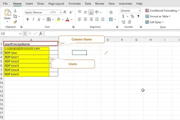Select cell userPrincipalName
Screen dimensions: 180x120
[31, 44]
